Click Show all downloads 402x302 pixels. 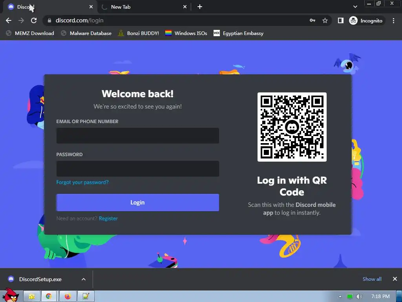372,279
